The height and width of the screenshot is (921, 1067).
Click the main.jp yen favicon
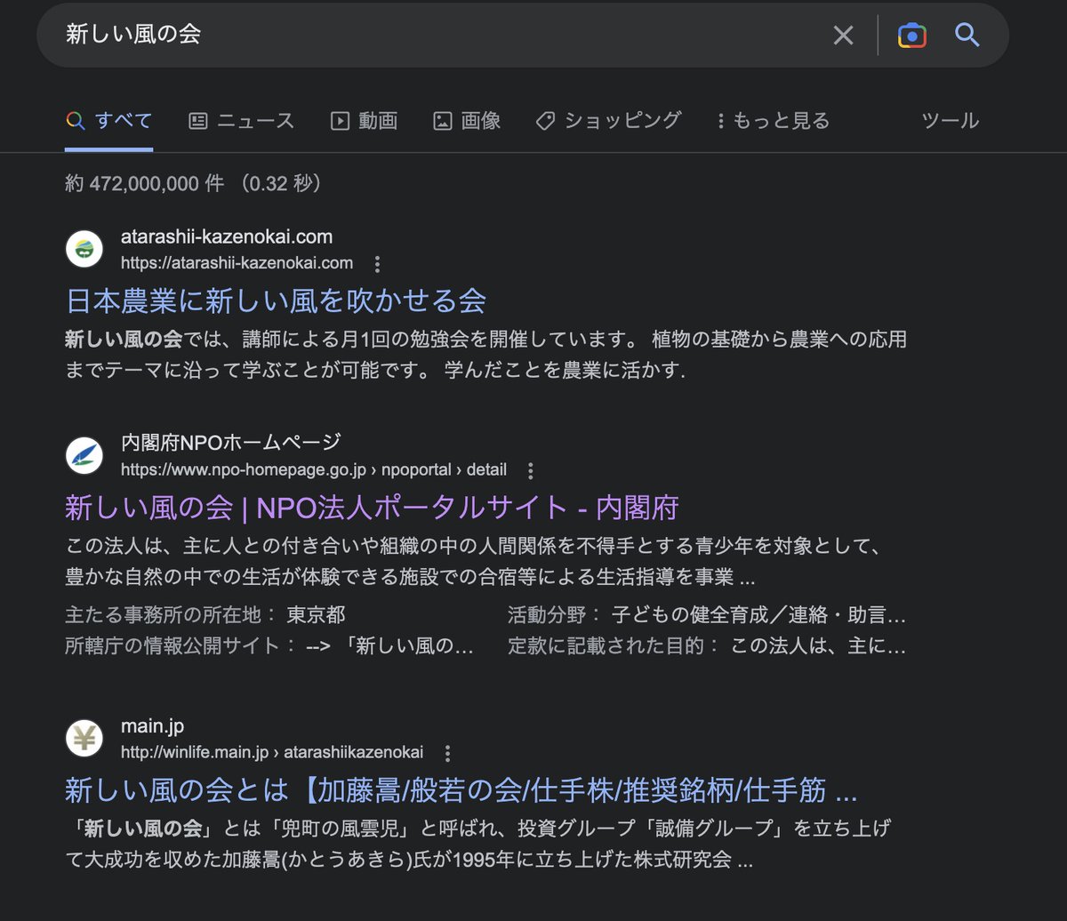84,738
